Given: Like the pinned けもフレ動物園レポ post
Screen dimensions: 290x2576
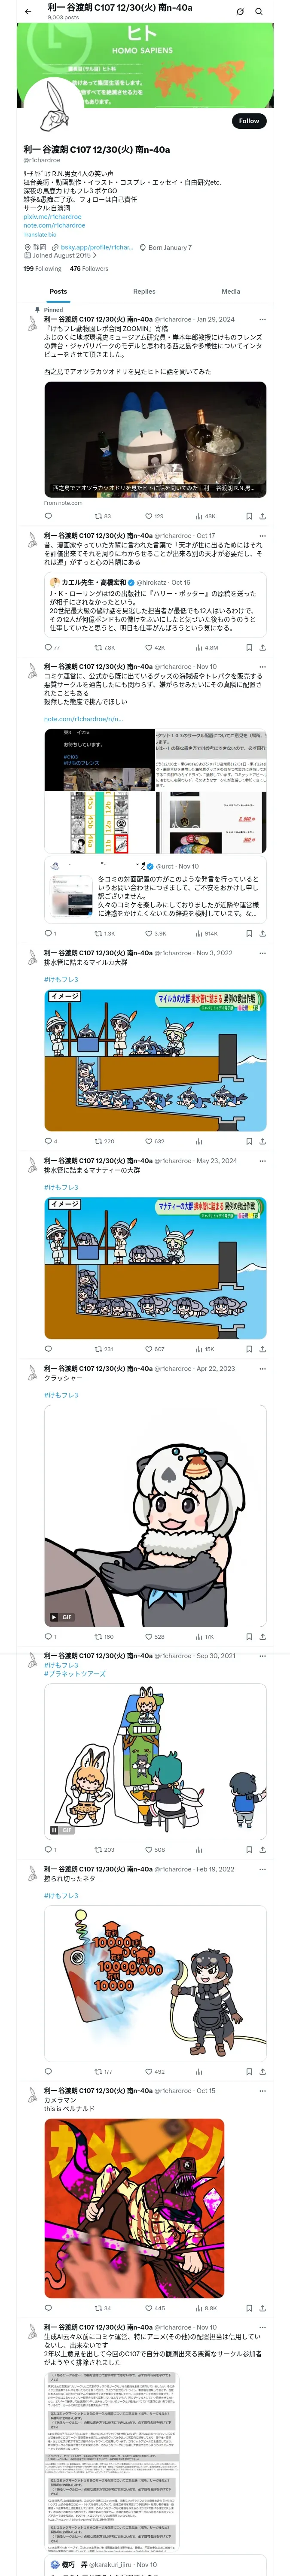Looking at the screenshot, I should click(153, 516).
